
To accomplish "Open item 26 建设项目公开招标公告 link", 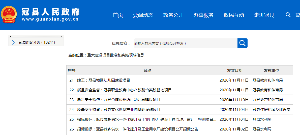I will [137, 129].
